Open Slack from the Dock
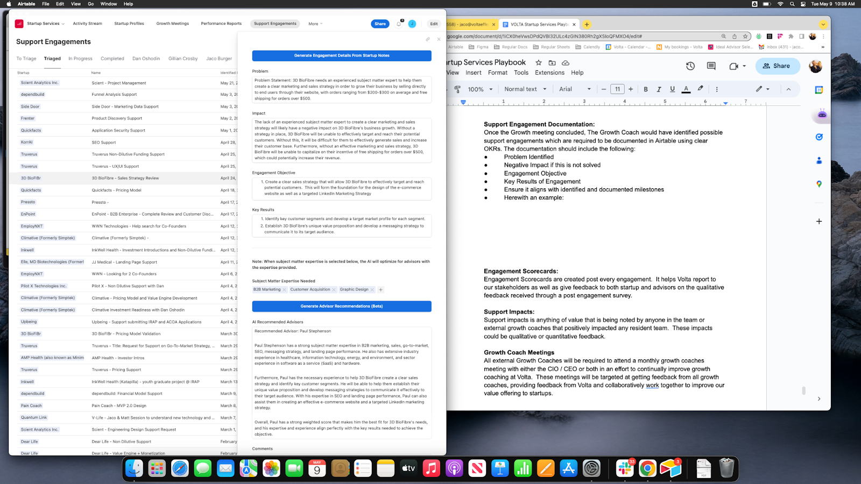The height and width of the screenshot is (484, 861). click(x=625, y=468)
